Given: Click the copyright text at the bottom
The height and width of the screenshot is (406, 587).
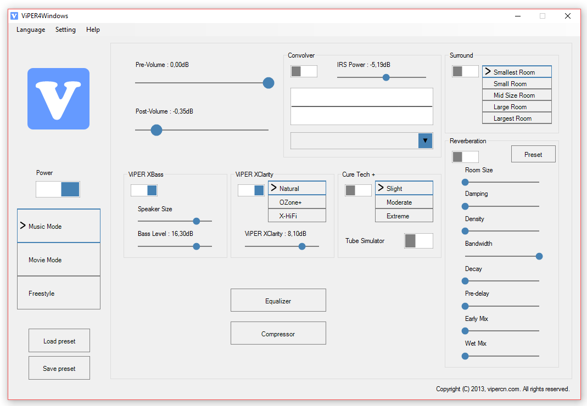Looking at the screenshot, I should coord(503,389).
